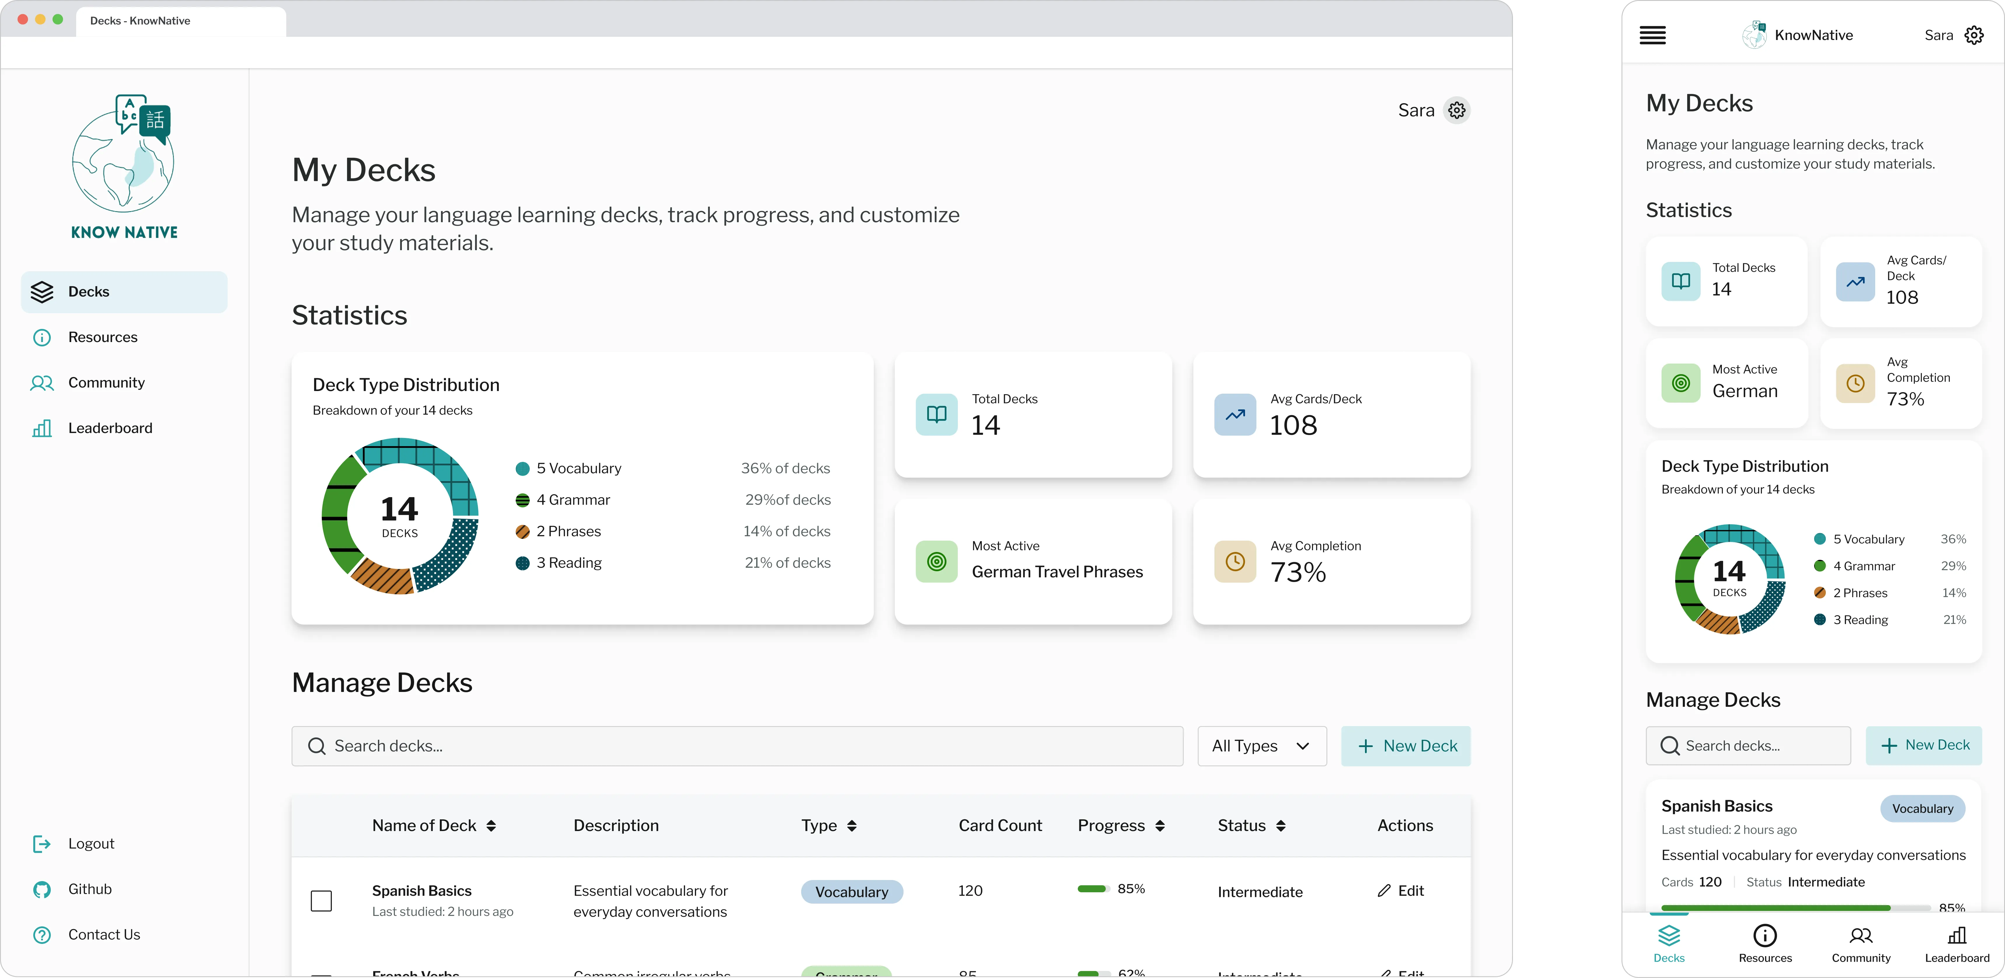Click the Total Decks book icon on desktop
Screen dimensions: 2005x978
click(x=936, y=414)
